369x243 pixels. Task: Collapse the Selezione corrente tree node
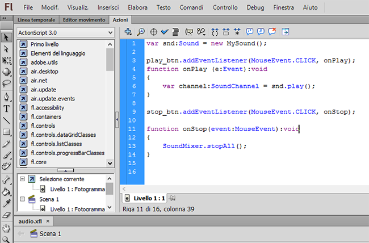tap(22, 179)
